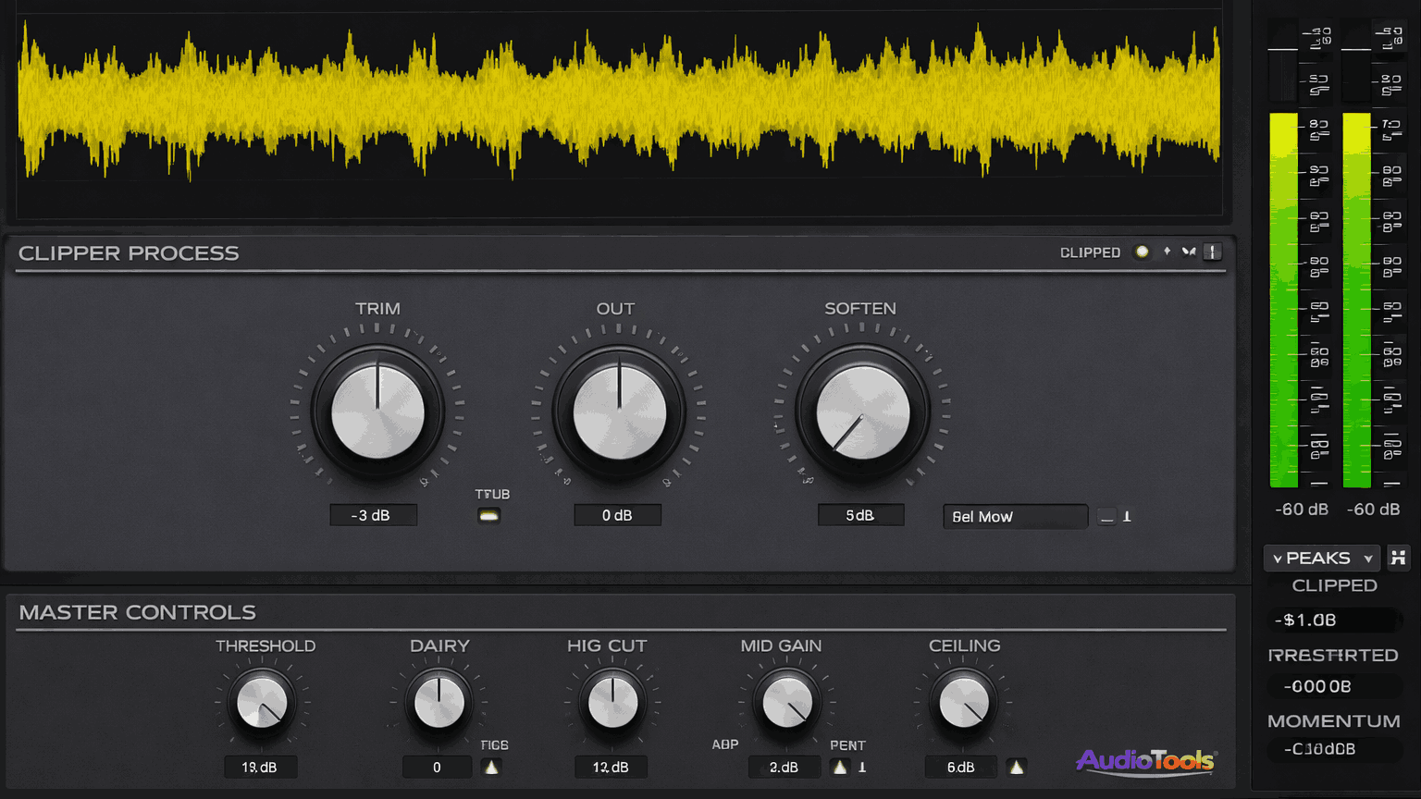Click the TRIM -3 dB value field
Screen dimensions: 1421x799
coord(373,515)
